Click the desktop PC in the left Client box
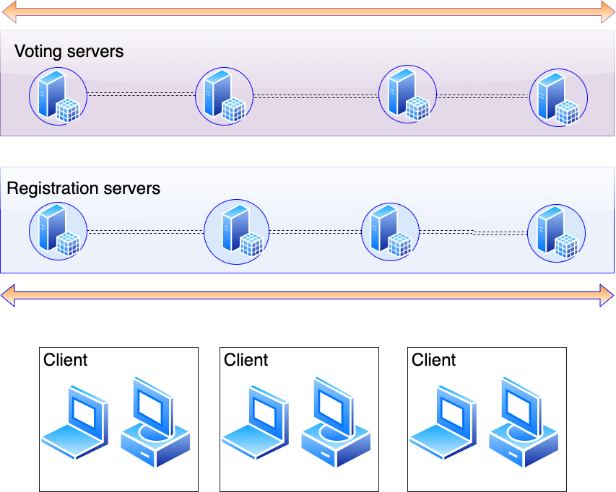This screenshot has width=616, height=492. coord(155,422)
